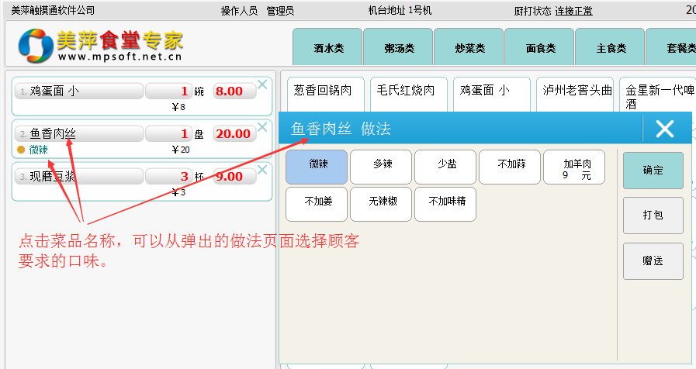Remove 鸡蛋面 小 from order list
696x369 pixels.
(262, 84)
